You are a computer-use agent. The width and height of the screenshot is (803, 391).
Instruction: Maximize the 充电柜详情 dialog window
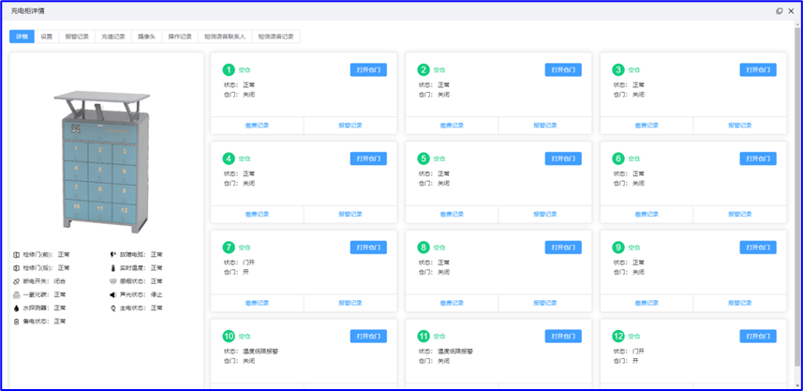[779, 11]
